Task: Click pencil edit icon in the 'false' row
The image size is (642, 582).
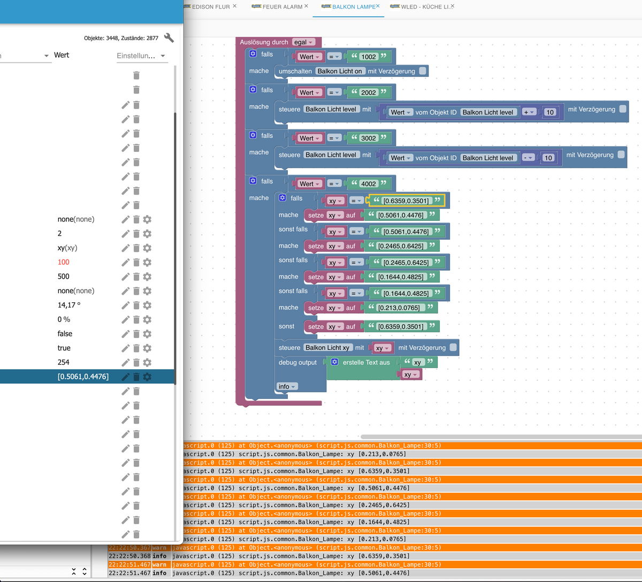Action: pyautogui.click(x=125, y=334)
